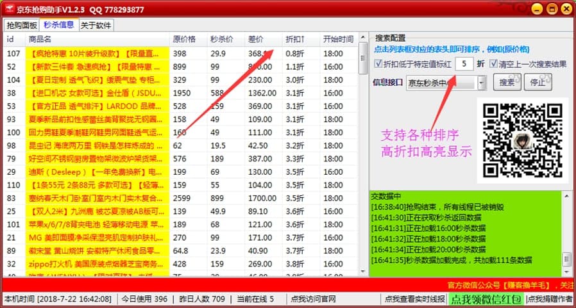The width and height of the screenshot is (576, 308).
Task: Sort by the 差价 column header
Action: (x=264, y=39)
